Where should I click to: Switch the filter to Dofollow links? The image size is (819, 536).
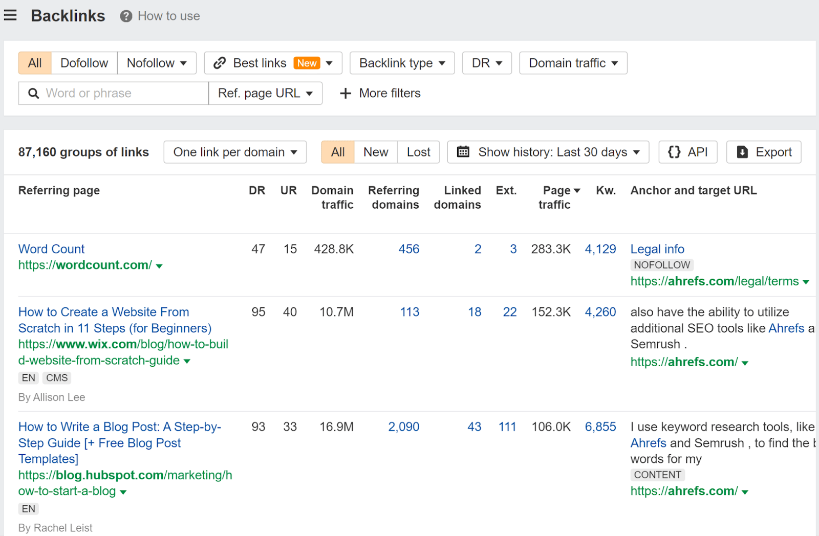84,62
